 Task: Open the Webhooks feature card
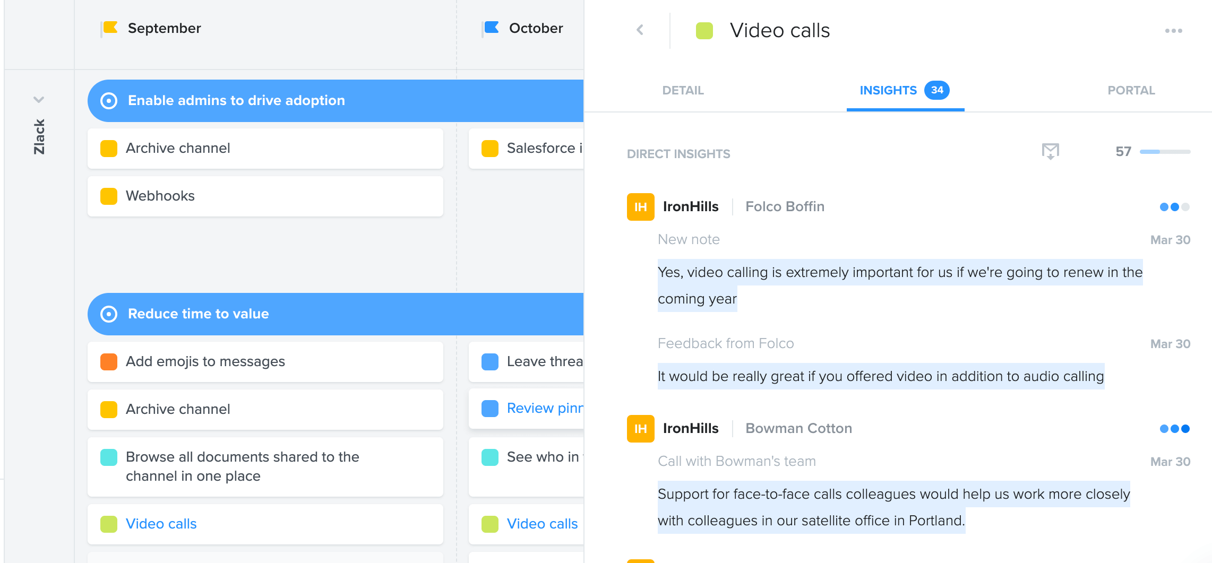pyautogui.click(x=265, y=196)
